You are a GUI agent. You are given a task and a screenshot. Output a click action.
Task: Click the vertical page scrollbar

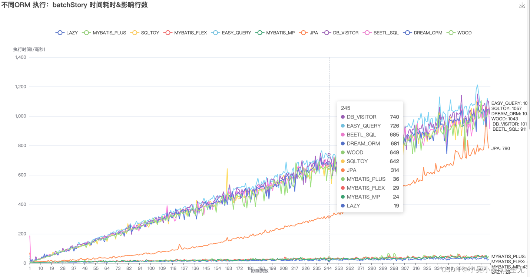tap(529, 65)
